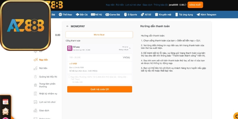This screenshot has width=238, height=119.
Task: Collapse the DZ-pay gateway chevron
Action: tap(130, 48)
